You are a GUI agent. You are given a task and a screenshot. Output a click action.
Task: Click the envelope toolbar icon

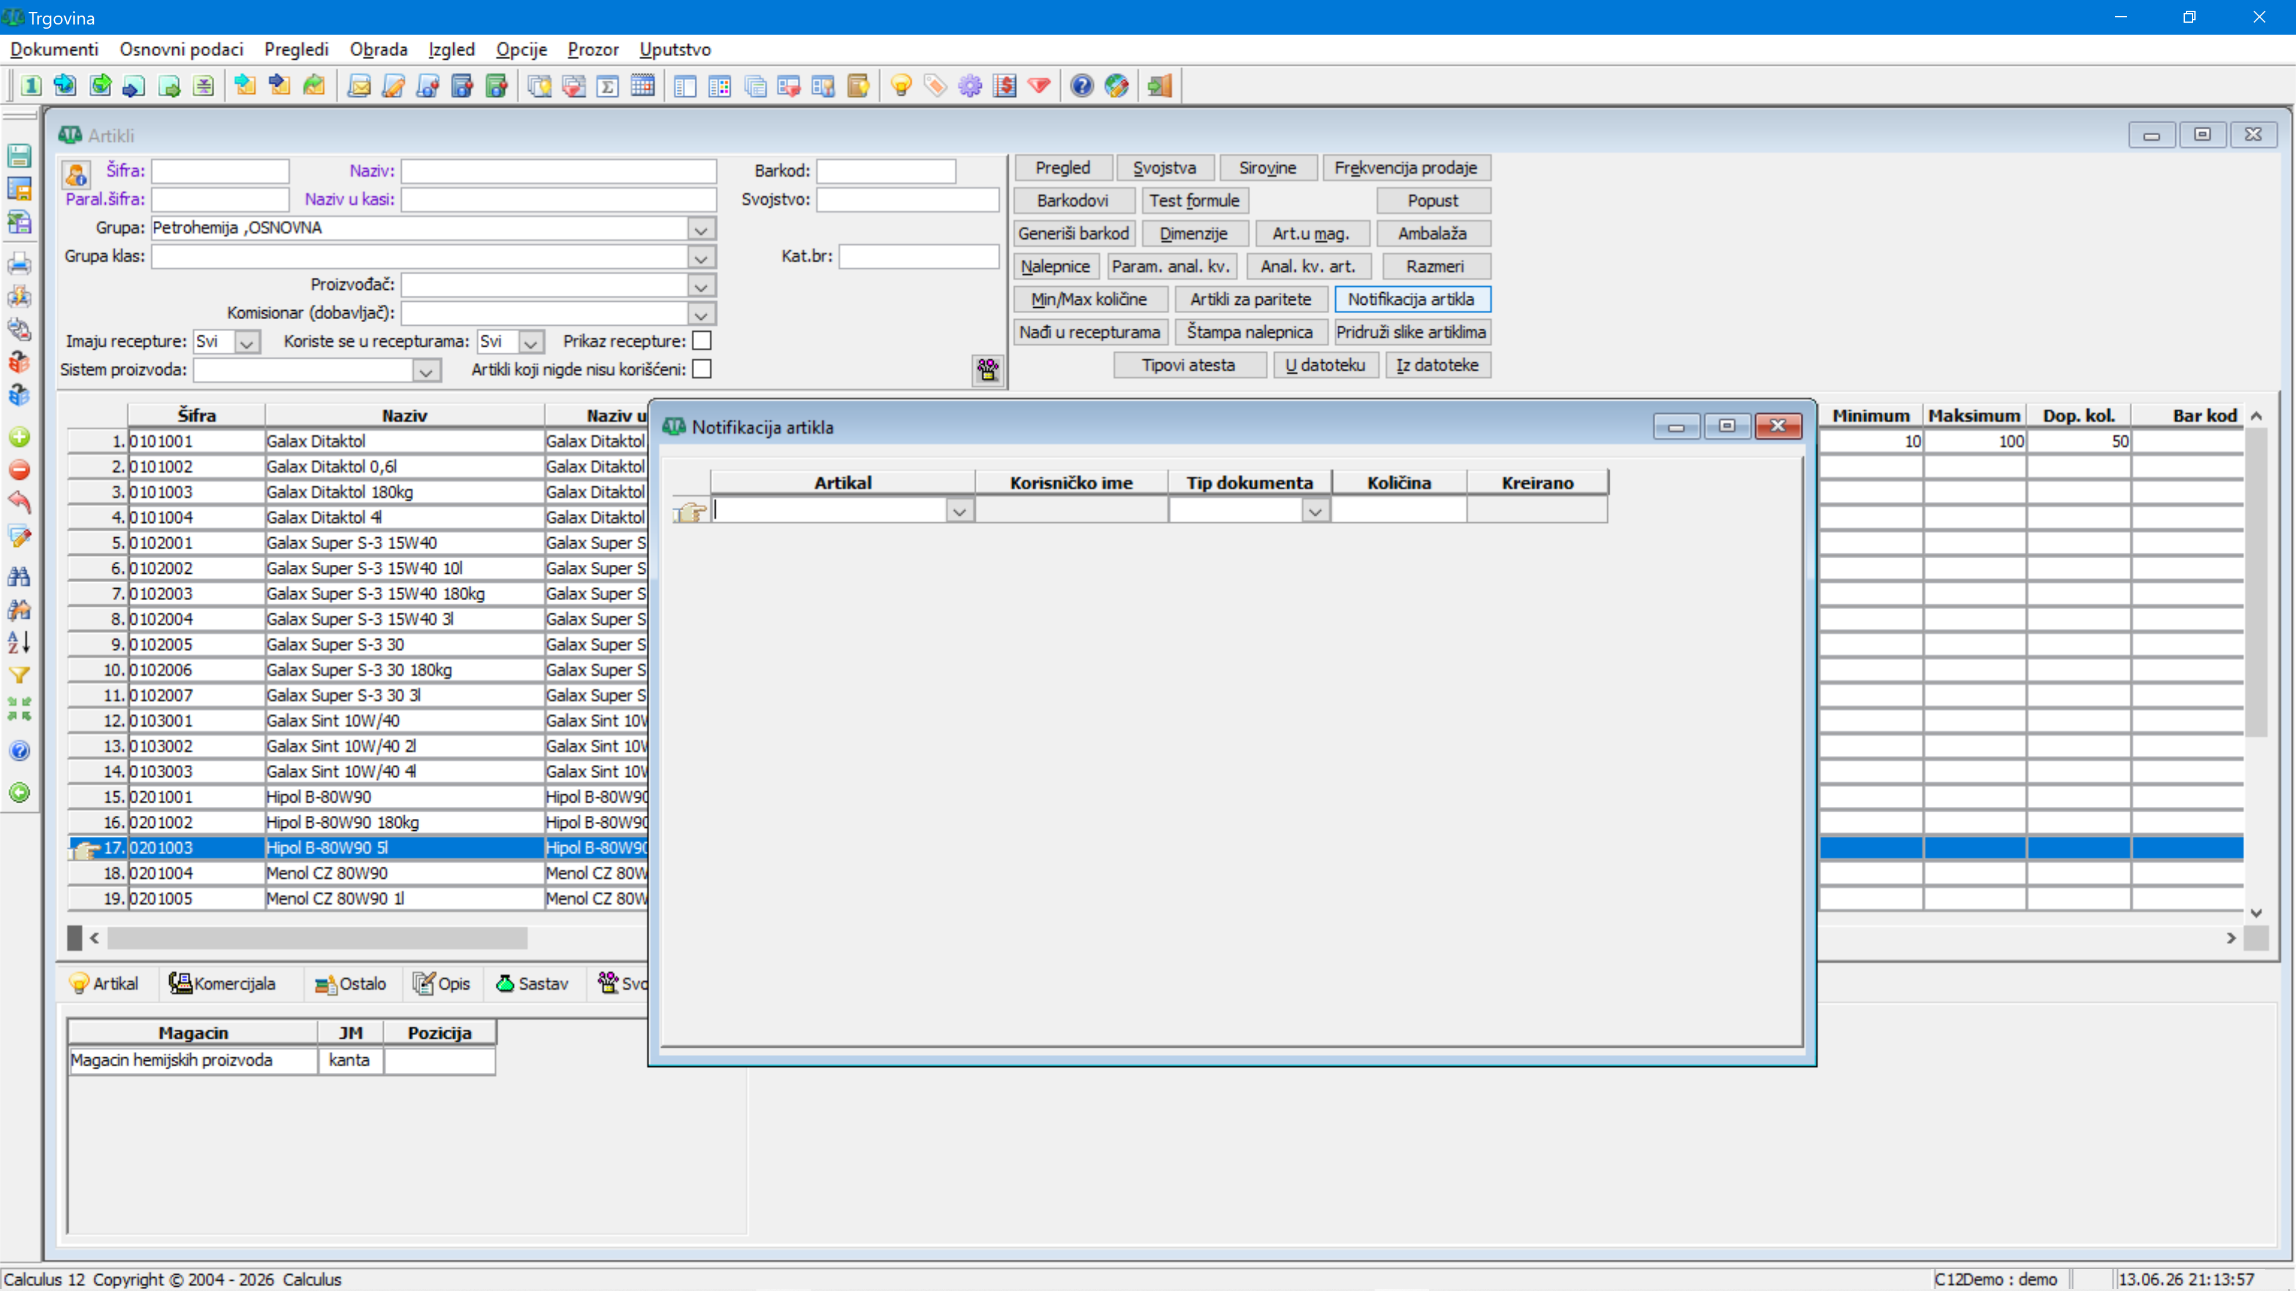(x=358, y=85)
